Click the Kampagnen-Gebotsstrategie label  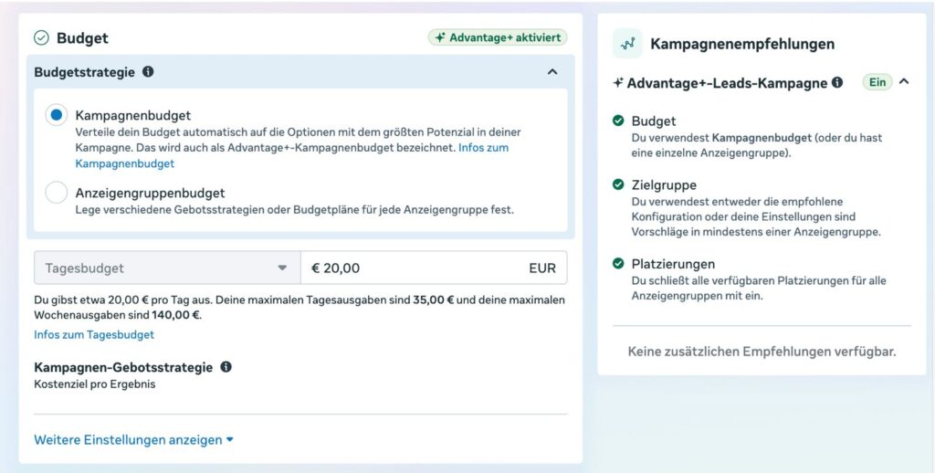click(x=123, y=367)
